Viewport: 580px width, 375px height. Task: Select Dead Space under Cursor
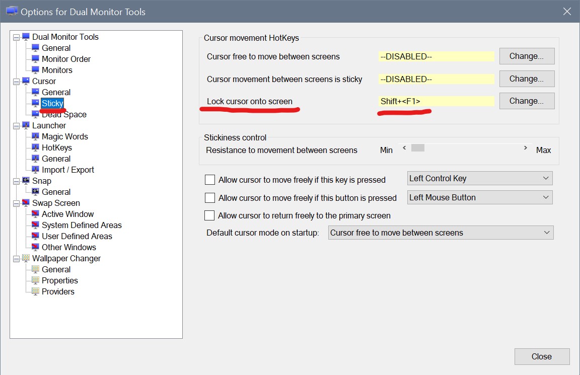point(64,114)
